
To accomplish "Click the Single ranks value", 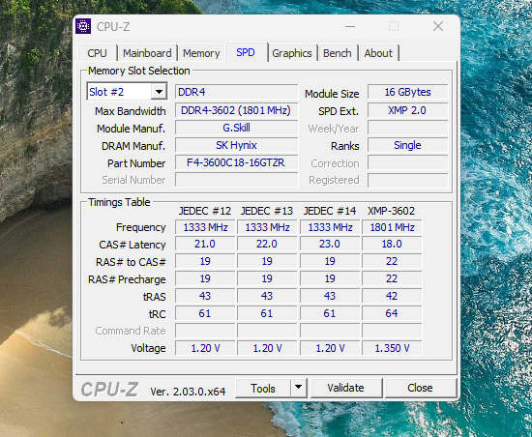I will [x=407, y=145].
